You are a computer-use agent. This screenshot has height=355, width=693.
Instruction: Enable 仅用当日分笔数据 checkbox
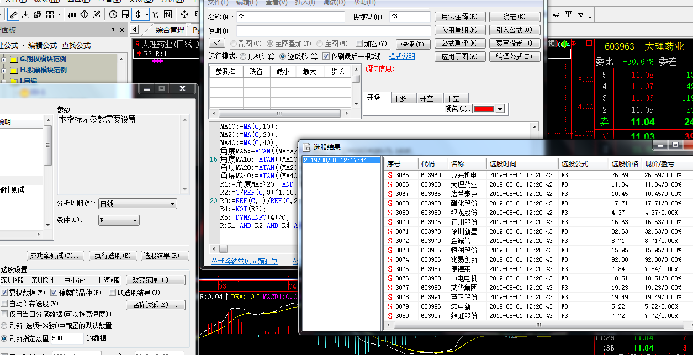point(5,314)
